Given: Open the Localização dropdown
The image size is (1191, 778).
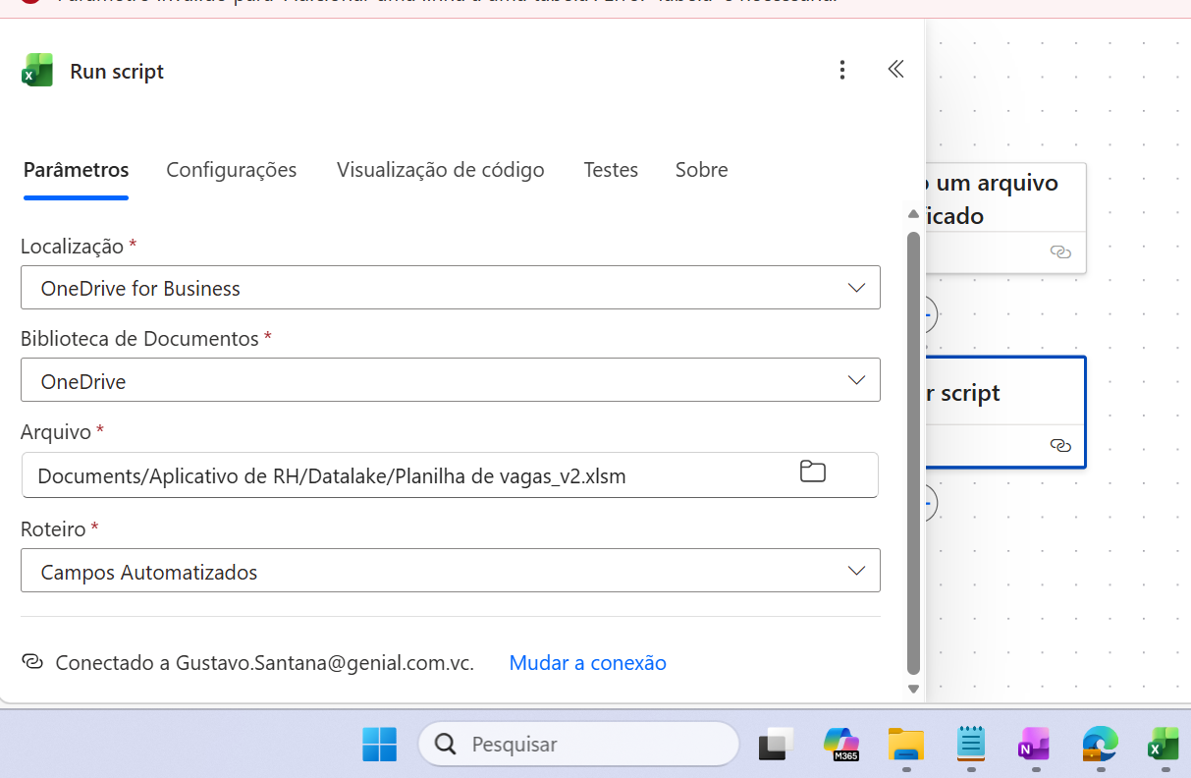Looking at the screenshot, I should tap(856, 288).
